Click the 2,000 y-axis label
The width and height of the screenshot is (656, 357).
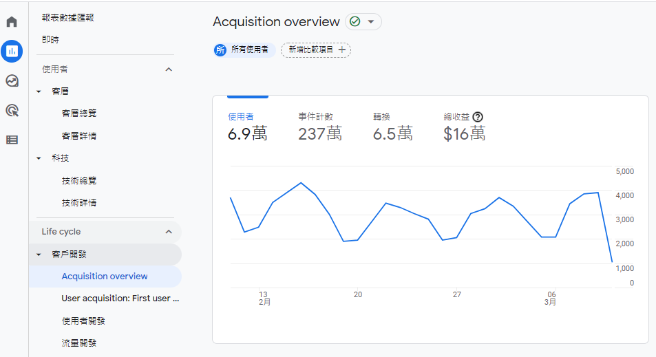click(624, 244)
